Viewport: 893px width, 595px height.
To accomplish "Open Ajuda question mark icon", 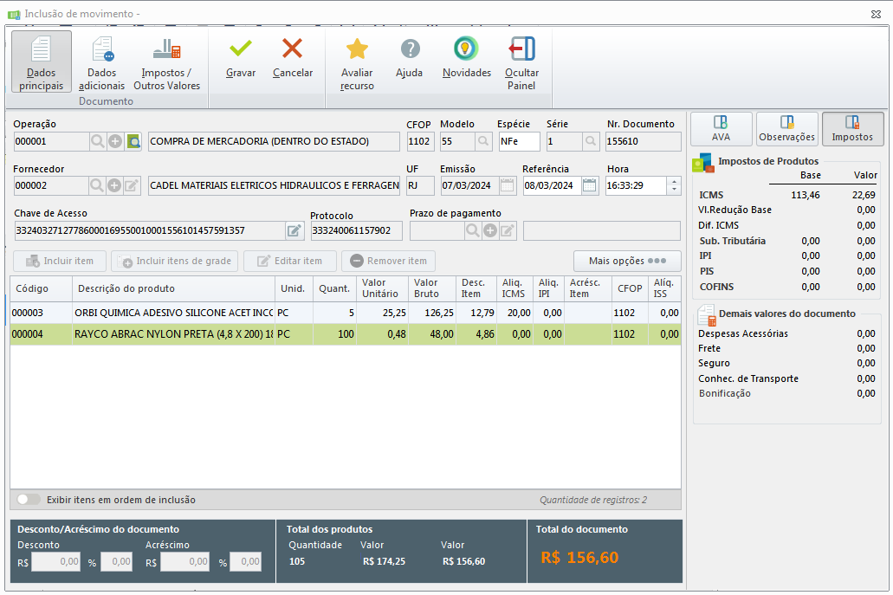I will pyautogui.click(x=410, y=49).
